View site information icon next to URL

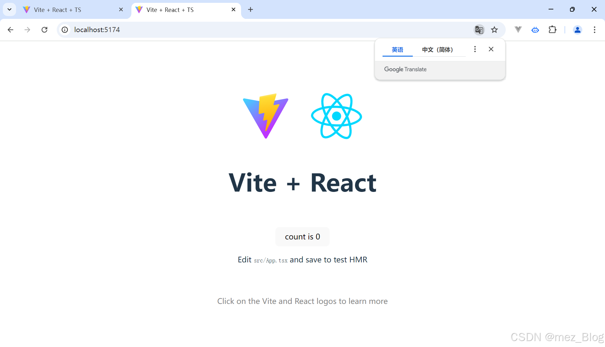(65, 30)
